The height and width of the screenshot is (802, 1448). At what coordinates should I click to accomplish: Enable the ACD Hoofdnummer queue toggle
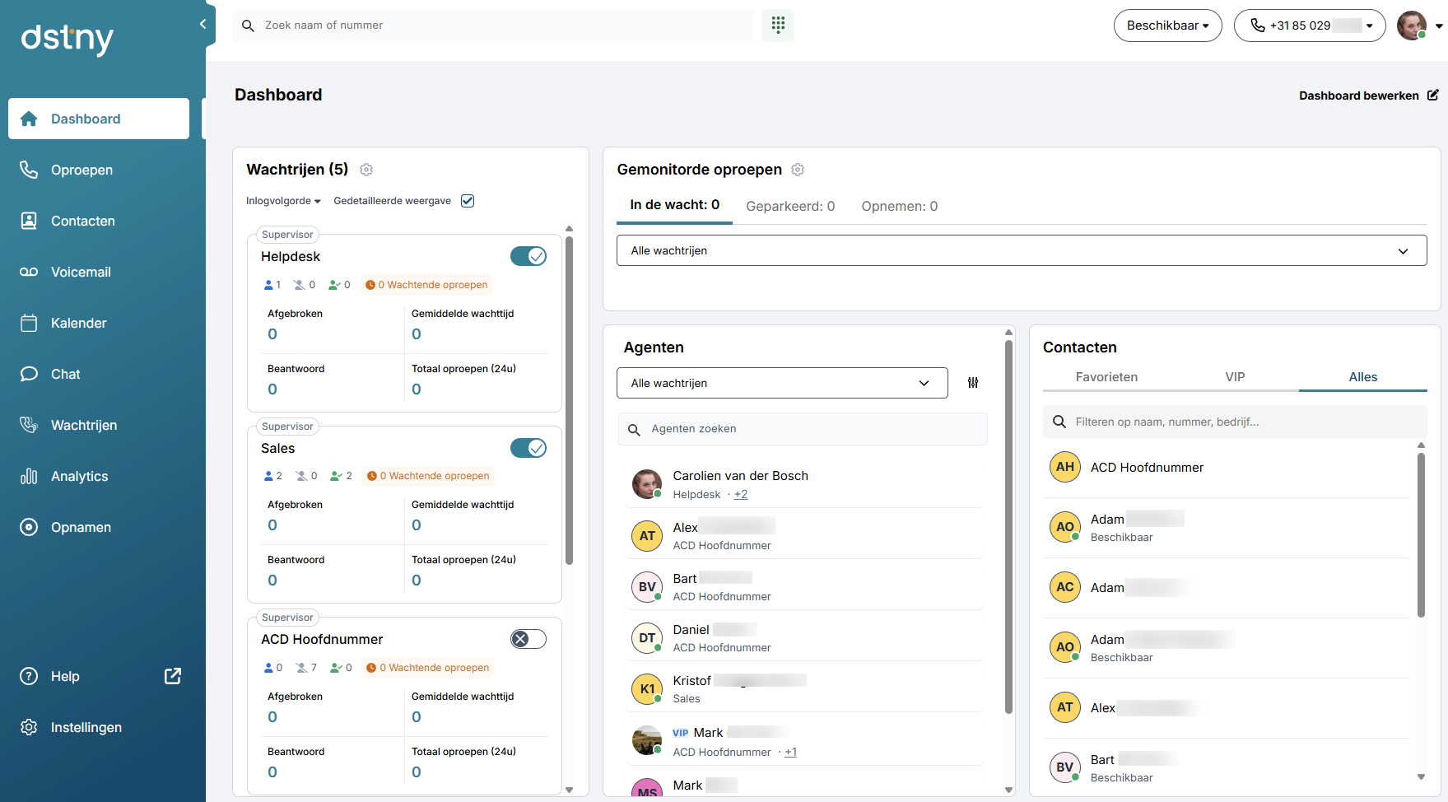[528, 639]
